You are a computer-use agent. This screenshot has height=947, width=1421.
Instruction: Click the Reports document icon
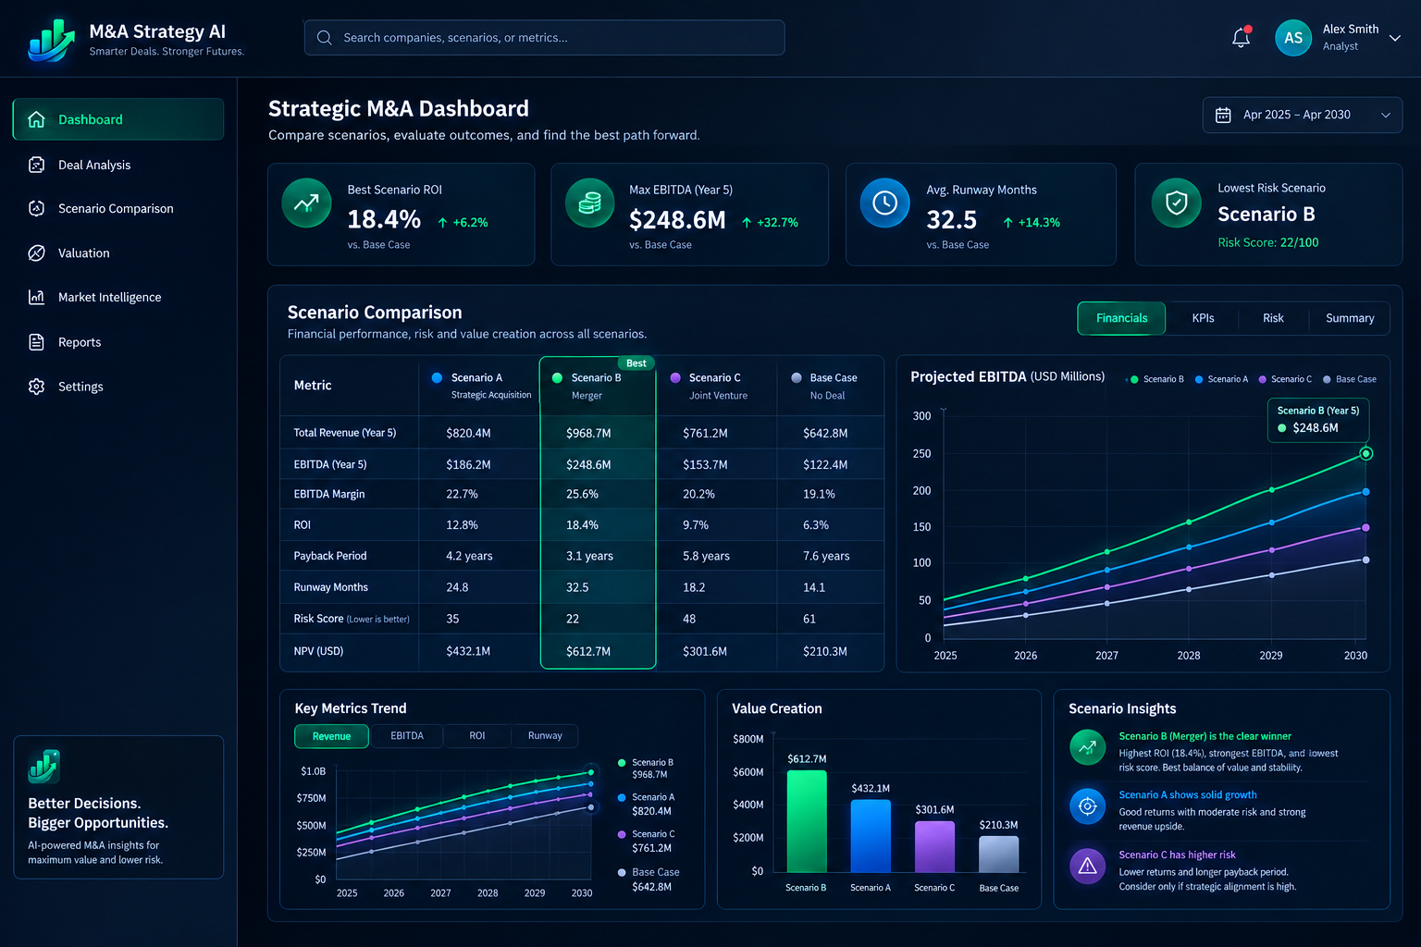coord(37,342)
